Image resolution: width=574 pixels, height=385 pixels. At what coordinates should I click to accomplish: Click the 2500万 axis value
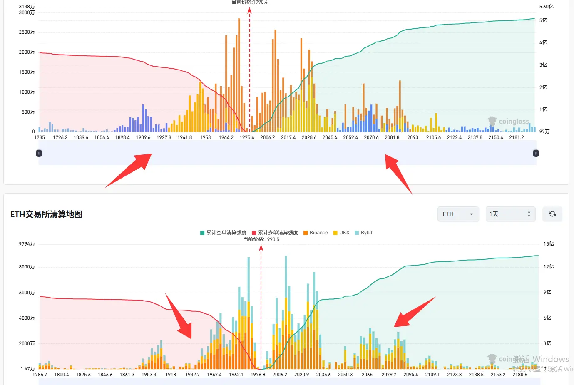[x=27, y=32]
